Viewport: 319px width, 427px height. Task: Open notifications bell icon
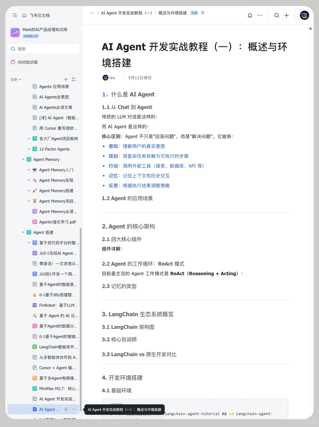point(250,15)
